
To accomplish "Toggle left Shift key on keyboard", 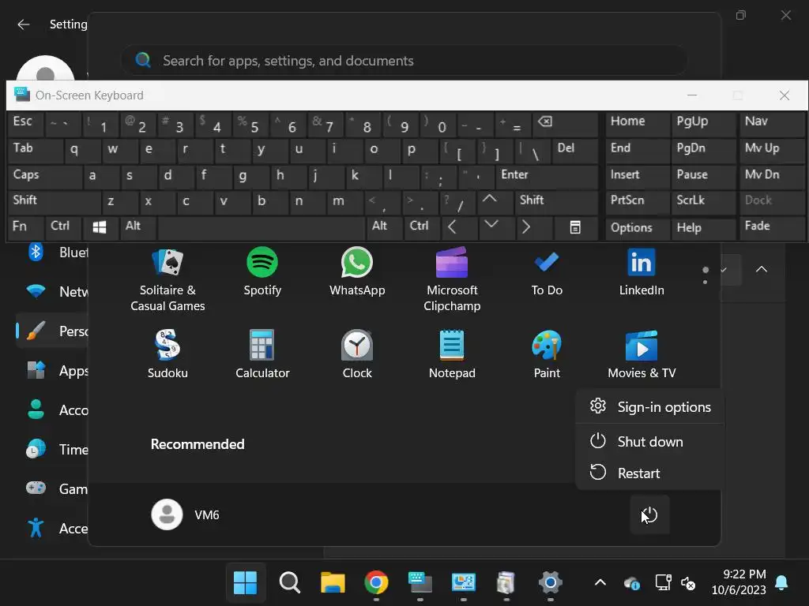I will coord(55,204).
